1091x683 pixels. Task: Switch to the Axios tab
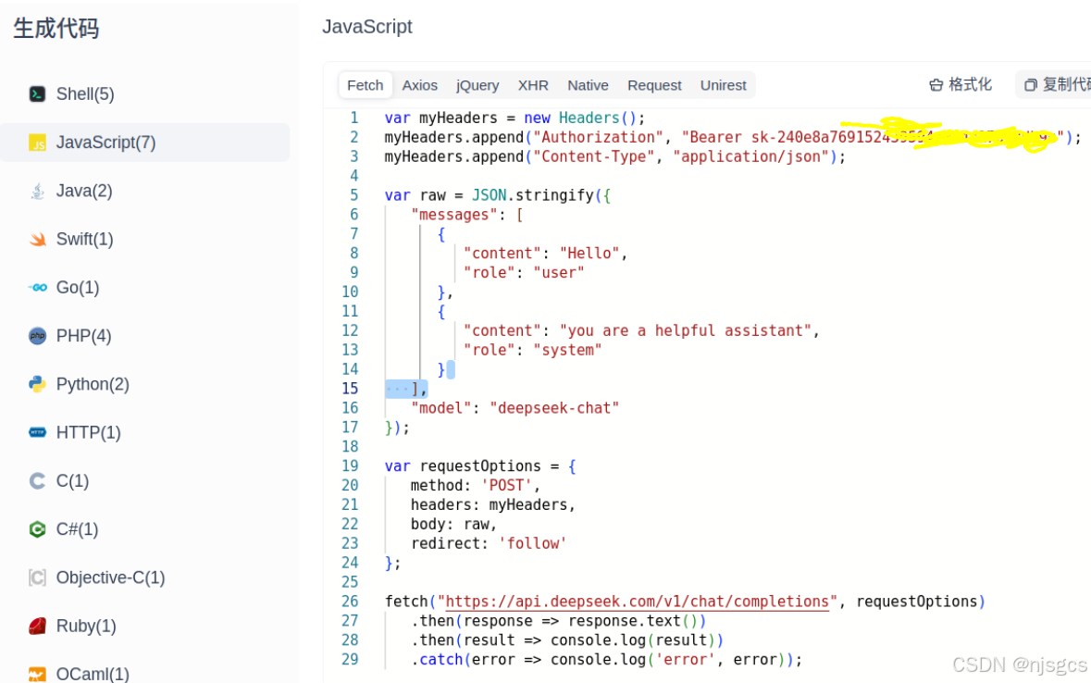pyautogui.click(x=419, y=85)
